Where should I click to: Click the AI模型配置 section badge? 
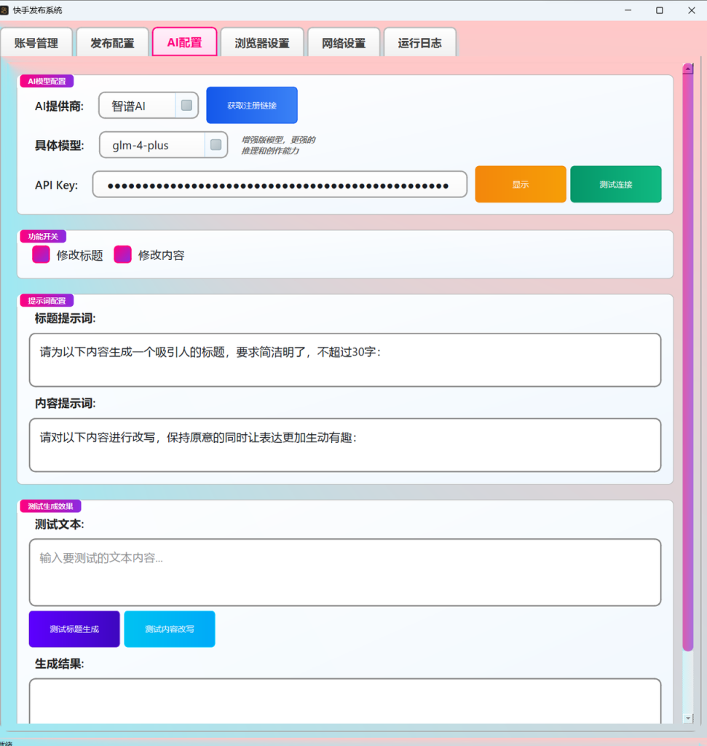47,82
